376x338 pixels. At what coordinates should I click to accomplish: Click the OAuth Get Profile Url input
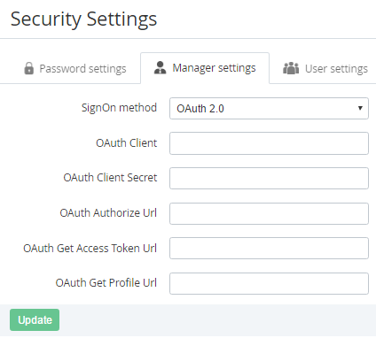[x=269, y=284]
